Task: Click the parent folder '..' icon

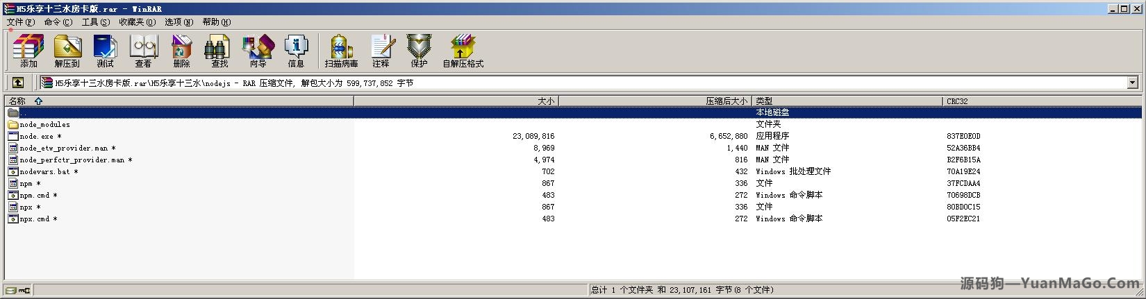Action: tap(13, 112)
